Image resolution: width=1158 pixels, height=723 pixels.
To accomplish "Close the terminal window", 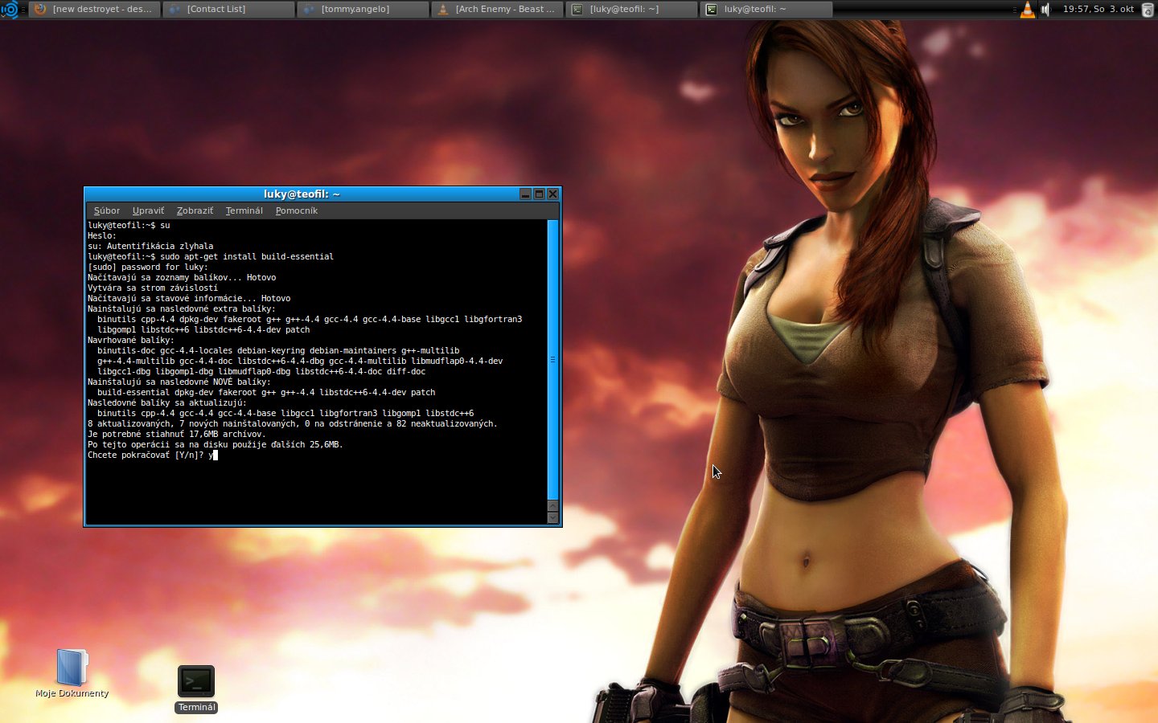I will (552, 194).
